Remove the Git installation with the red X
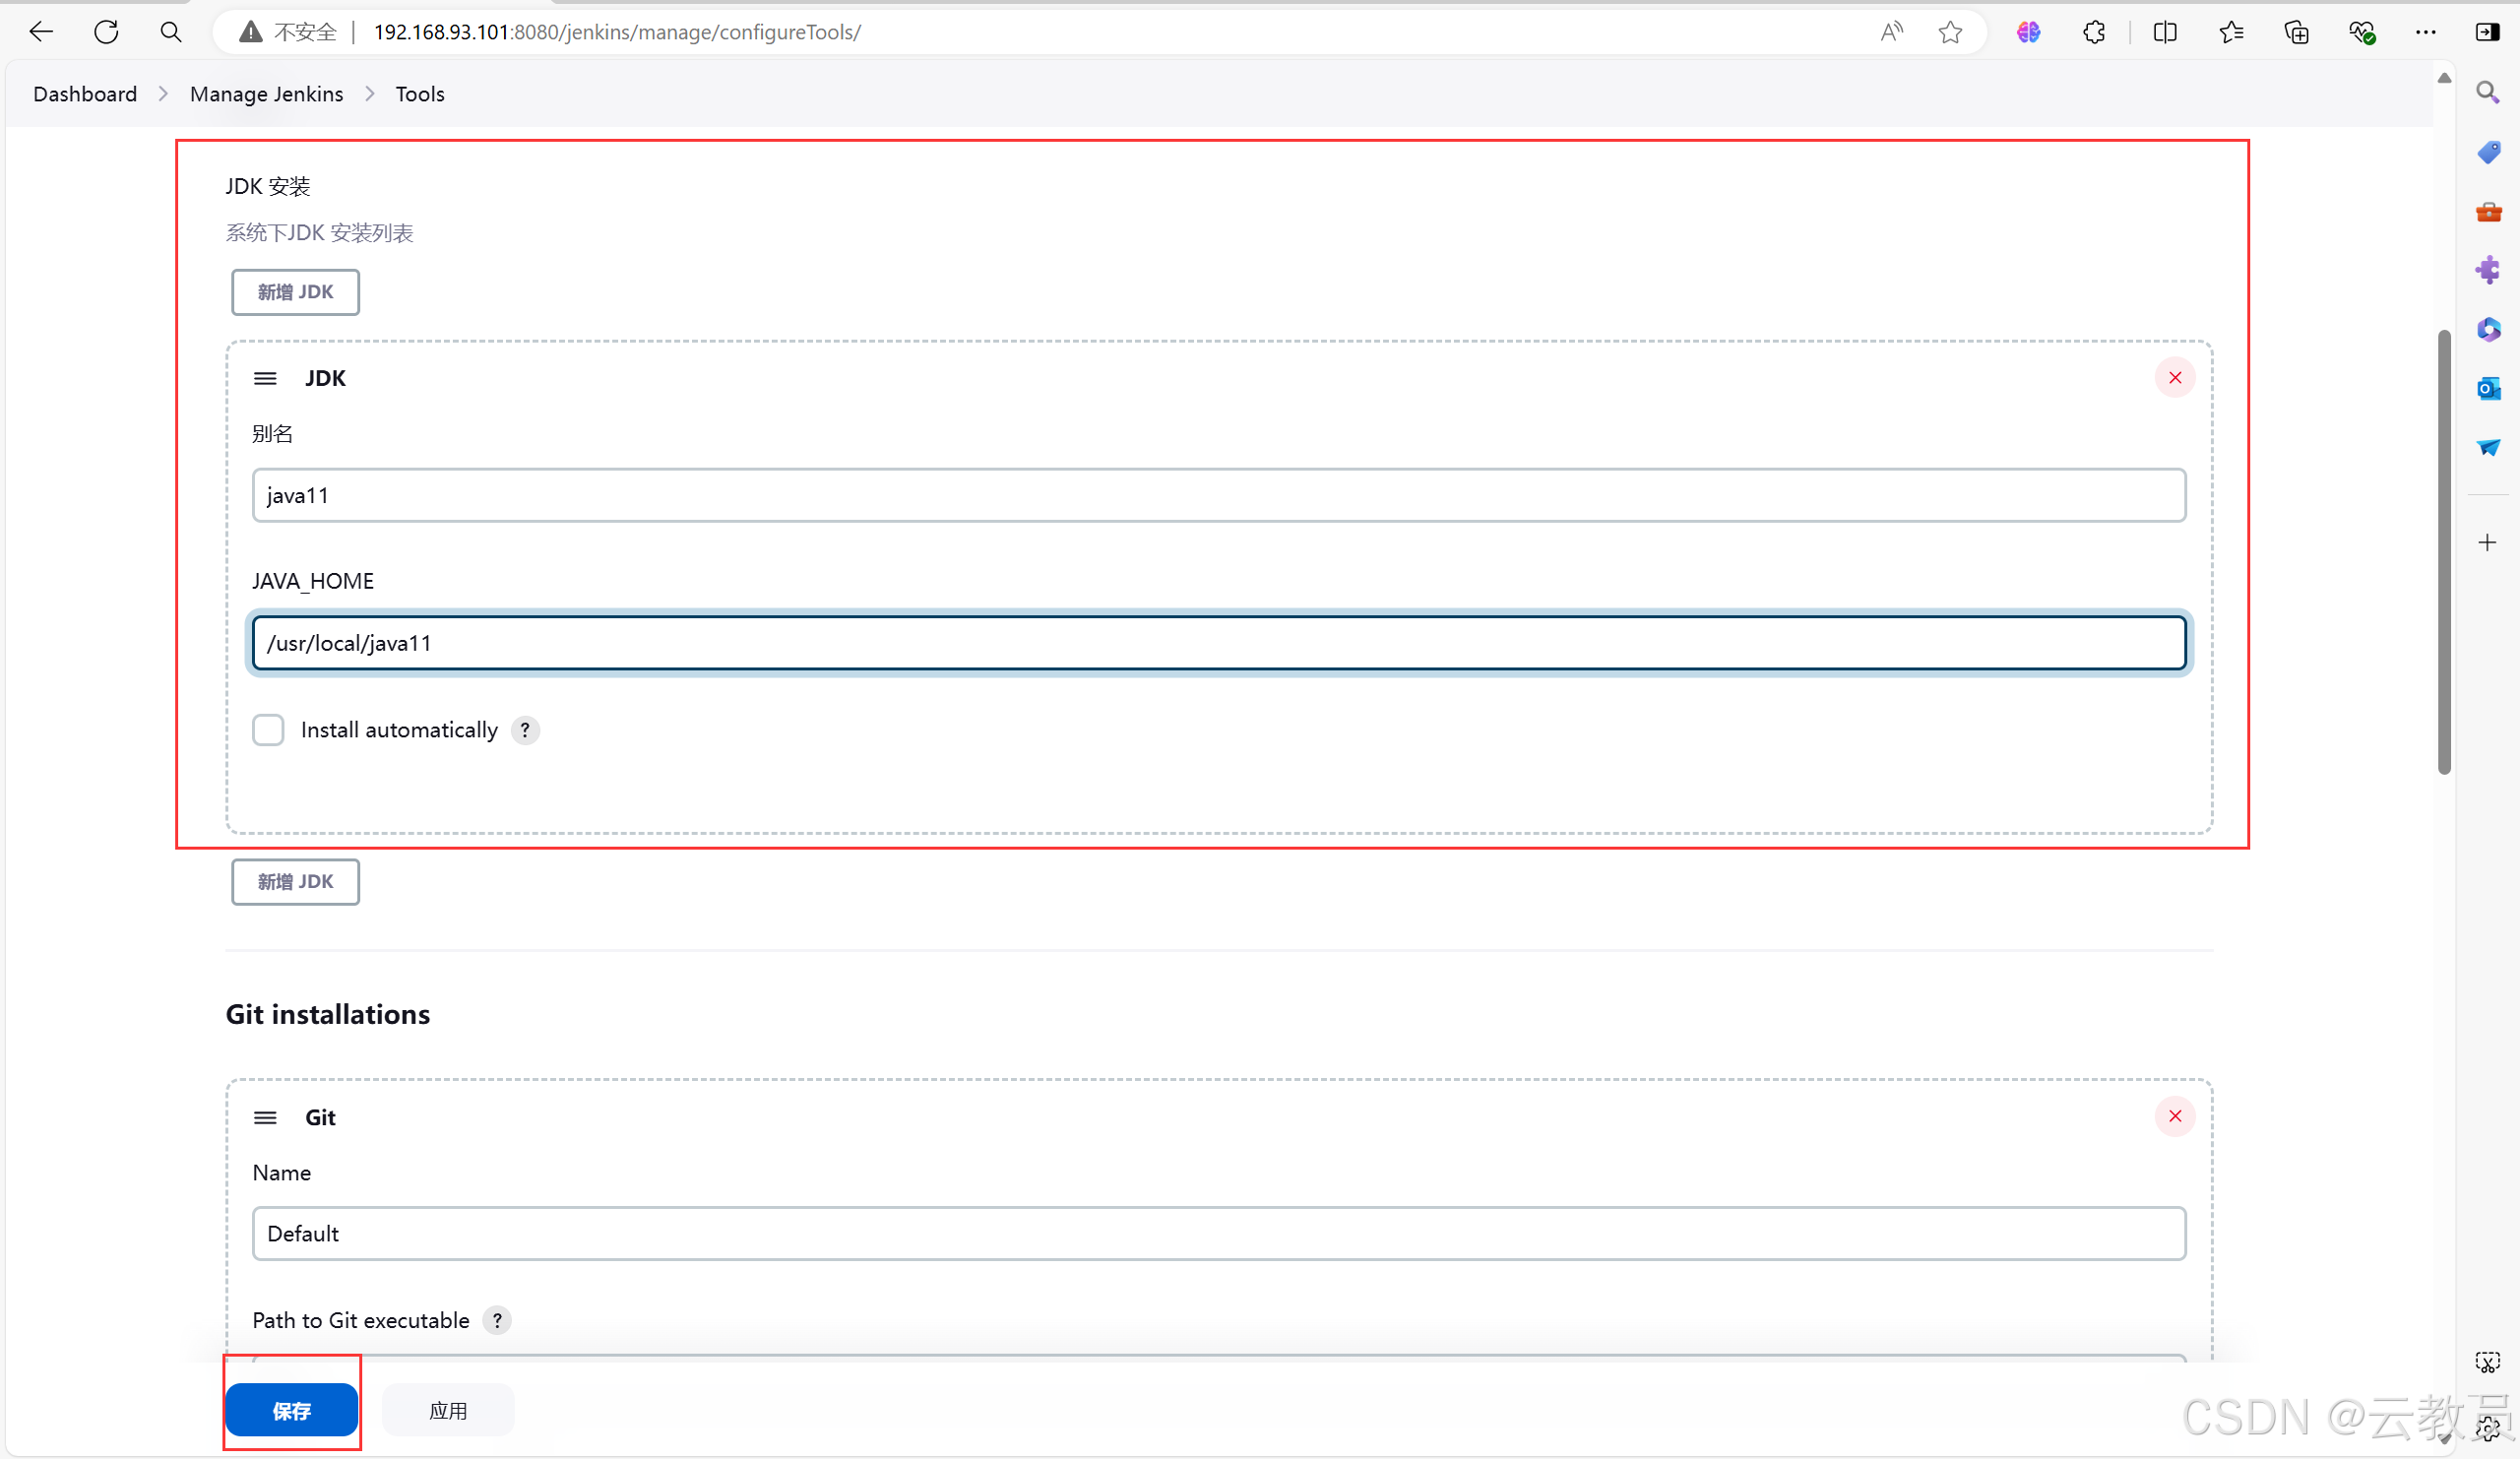 pos(2175,1116)
